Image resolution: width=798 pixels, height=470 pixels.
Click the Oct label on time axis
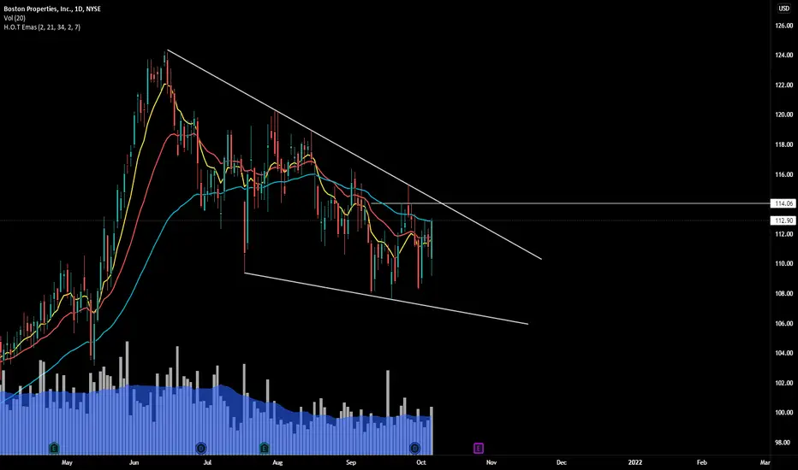[421, 462]
